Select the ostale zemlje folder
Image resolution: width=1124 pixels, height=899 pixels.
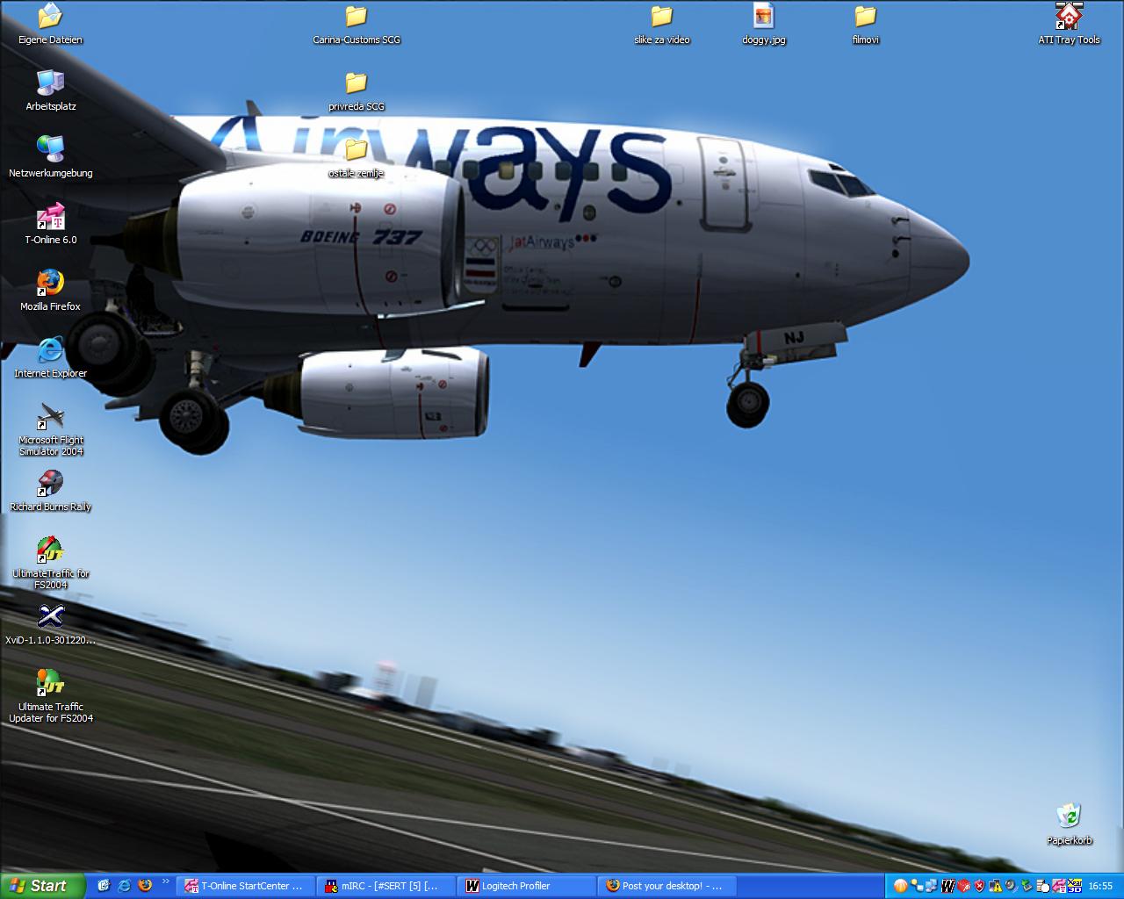point(357,157)
